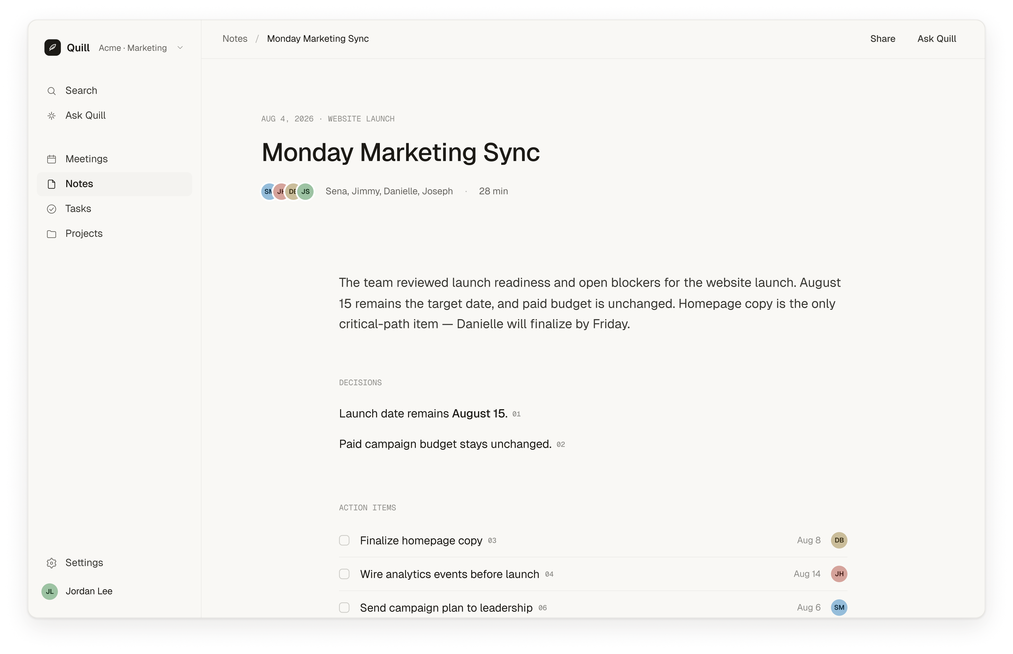1013x654 pixels.
Task: Click citation 01 after Launch date decision
Action: [516, 415]
